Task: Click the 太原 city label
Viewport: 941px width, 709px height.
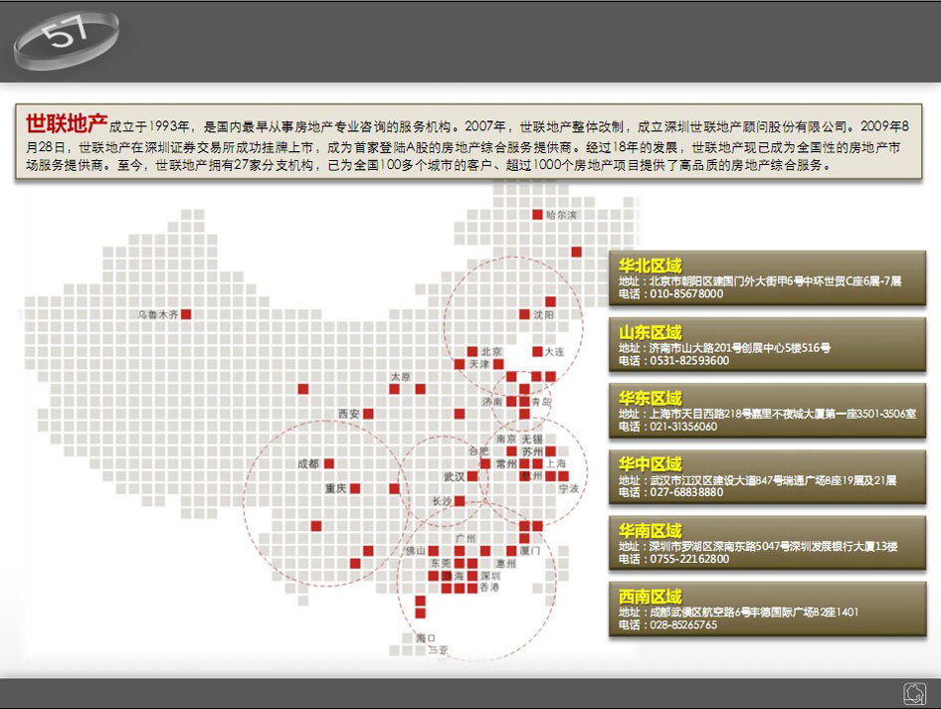Action: click(x=401, y=377)
